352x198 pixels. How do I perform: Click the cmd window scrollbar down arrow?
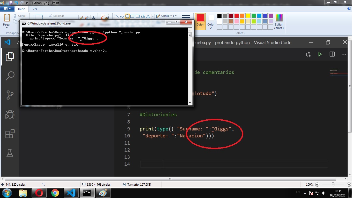[190, 103]
